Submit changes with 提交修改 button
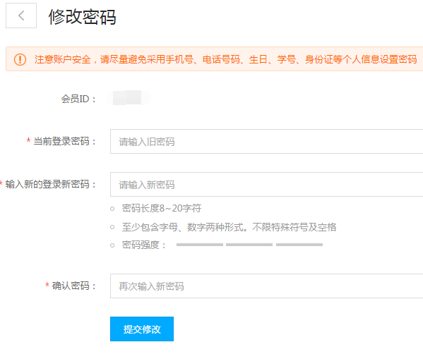The height and width of the screenshot is (354, 423). [x=142, y=329]
